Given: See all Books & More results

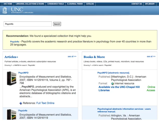Looking at the screenshot, I should pos(151,57).
